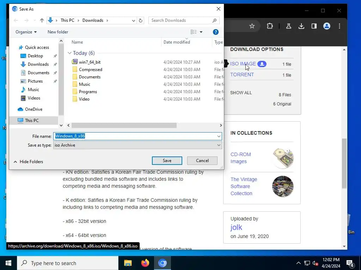Click Downloads in address breadcrumb
Image resolution: width=361 pixels, height=270 pixels.
pos(93,20)
